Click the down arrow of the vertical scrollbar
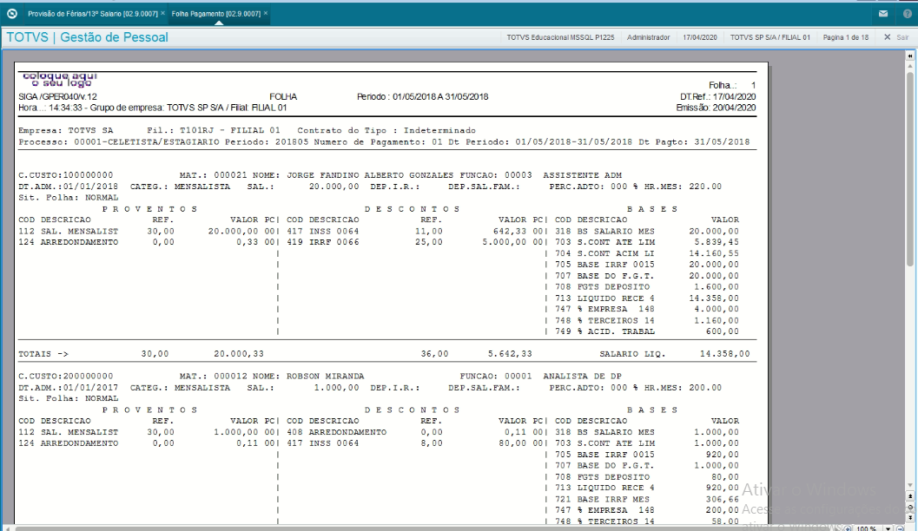The height and width of the screenshot is (531, 918). coord(910,485)
